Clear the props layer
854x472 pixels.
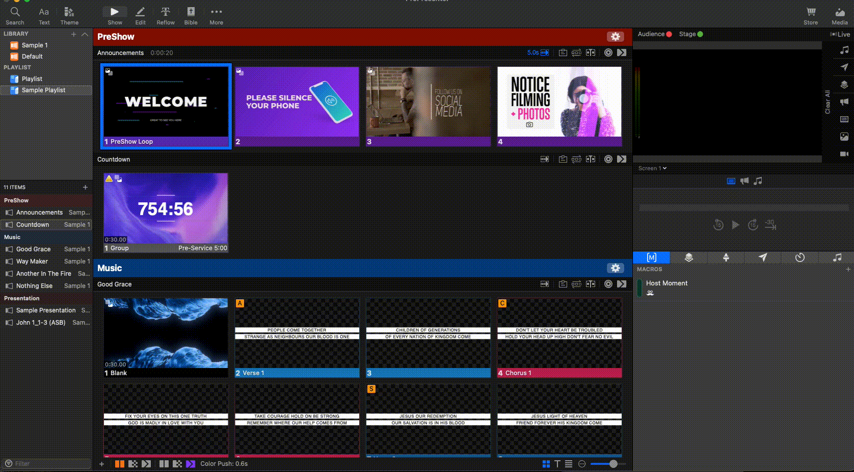click(844, 85)
